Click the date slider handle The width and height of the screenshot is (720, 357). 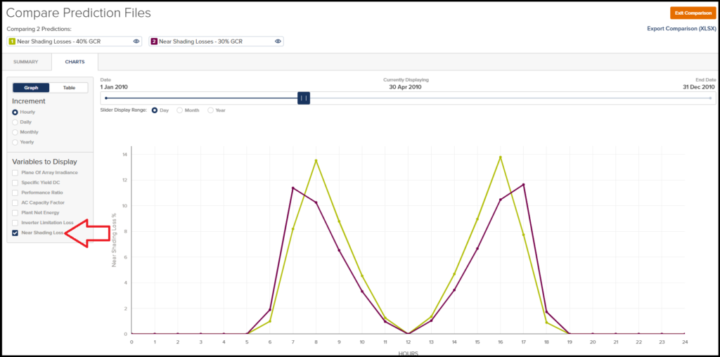pos(304,98)
